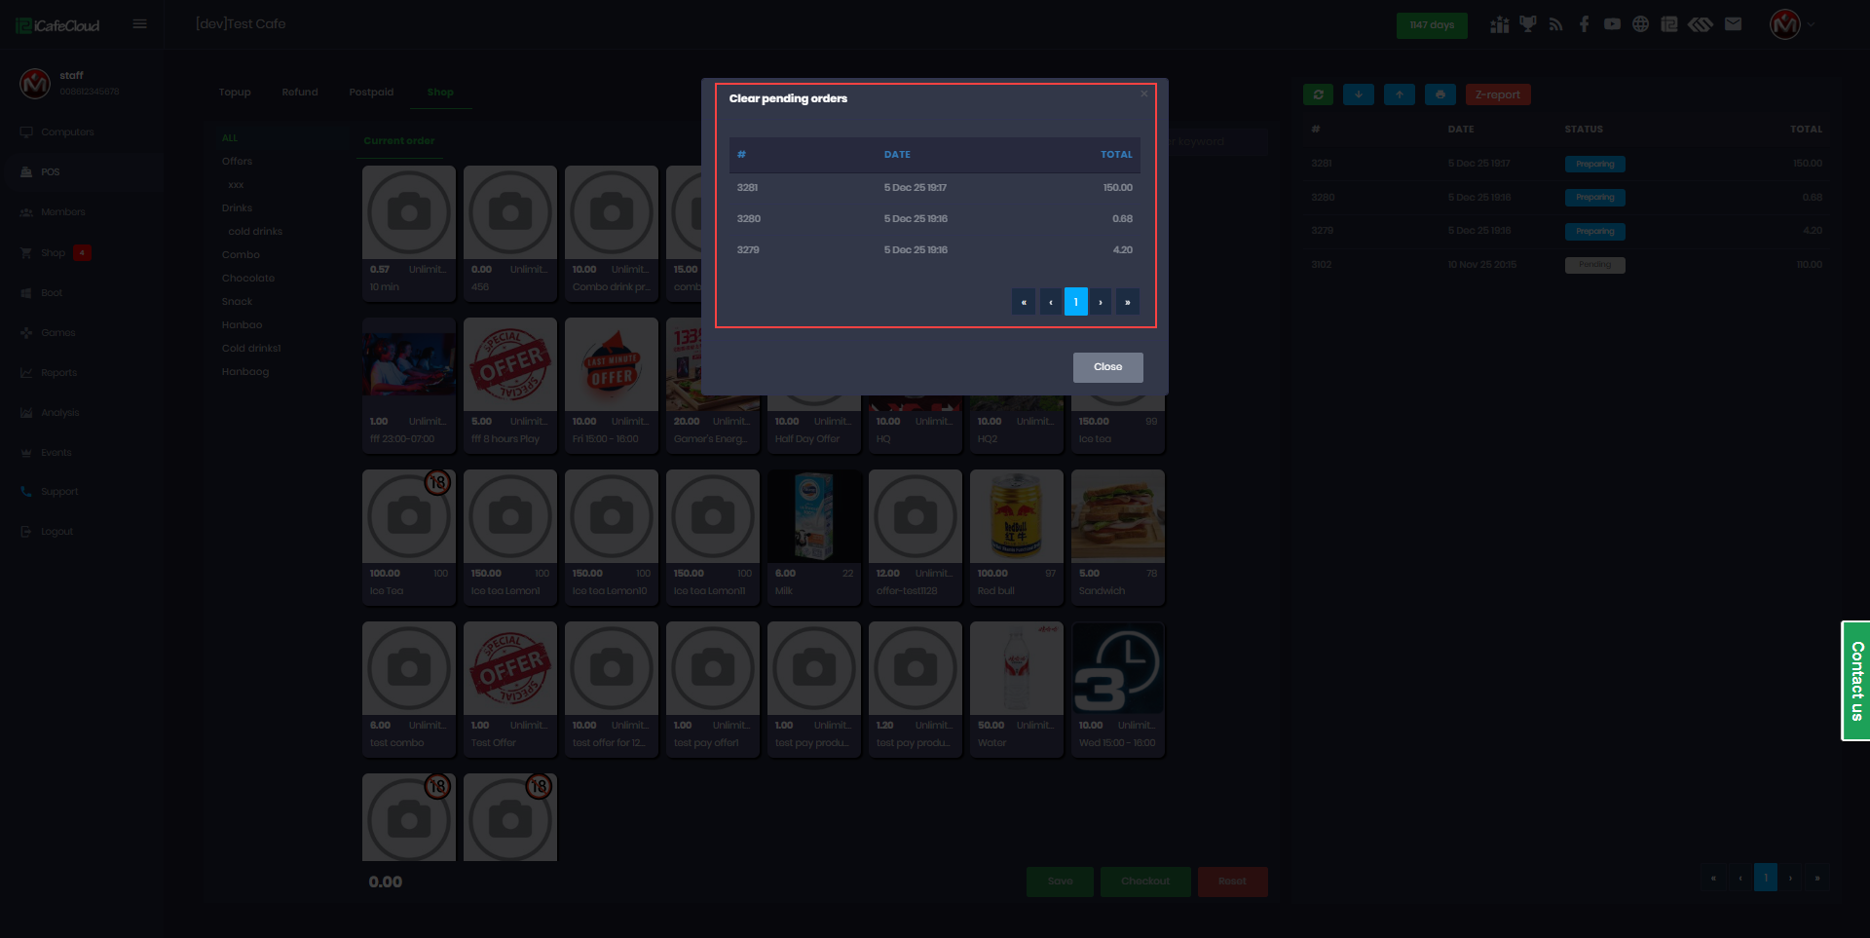This screenshot has height=938, width=1870.
Task: Switch to the Topup tab
Action: coord(235,93)
